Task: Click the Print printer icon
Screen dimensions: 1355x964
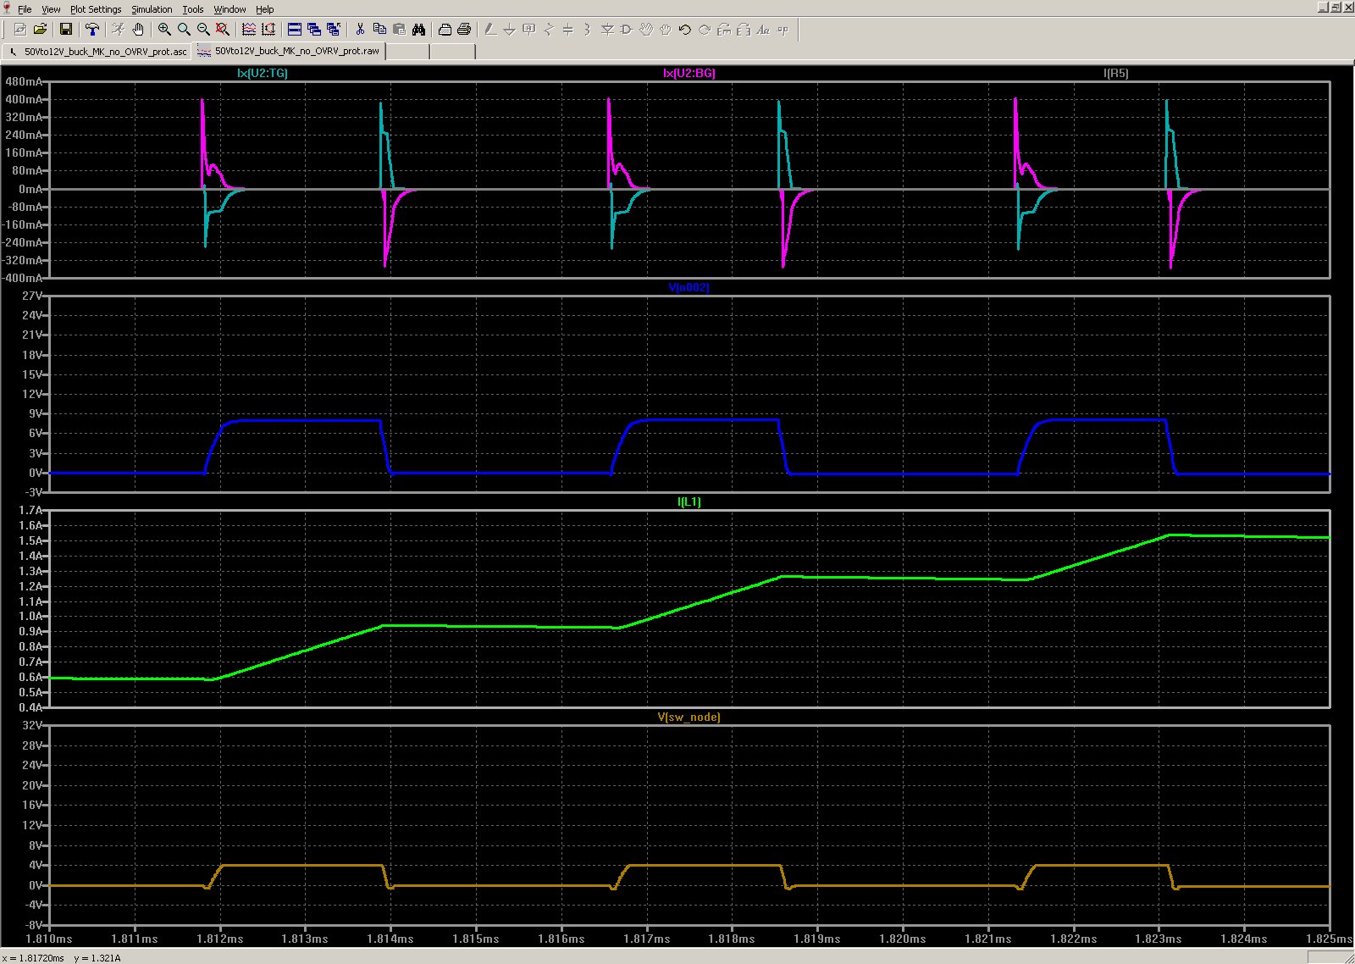Action: pyautogui.click(x=464, y=30)
